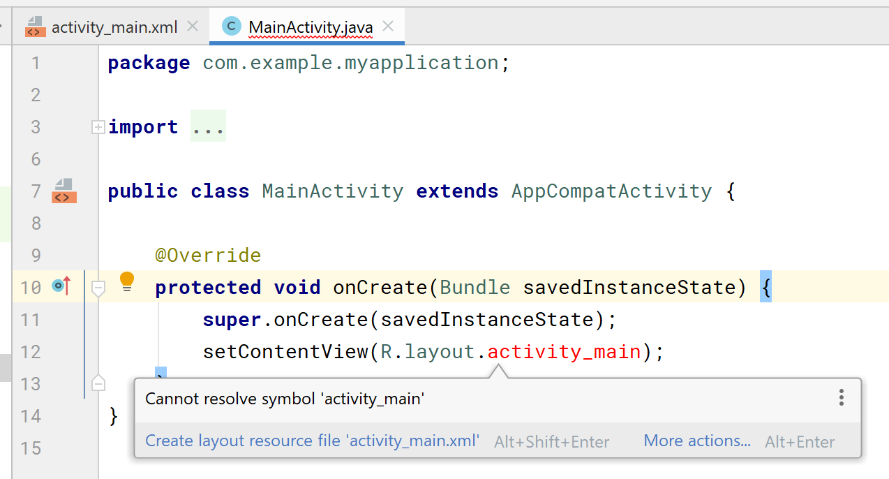
Task: Click the red activity_main unresolved symbol
Action: tap(564, 351)
